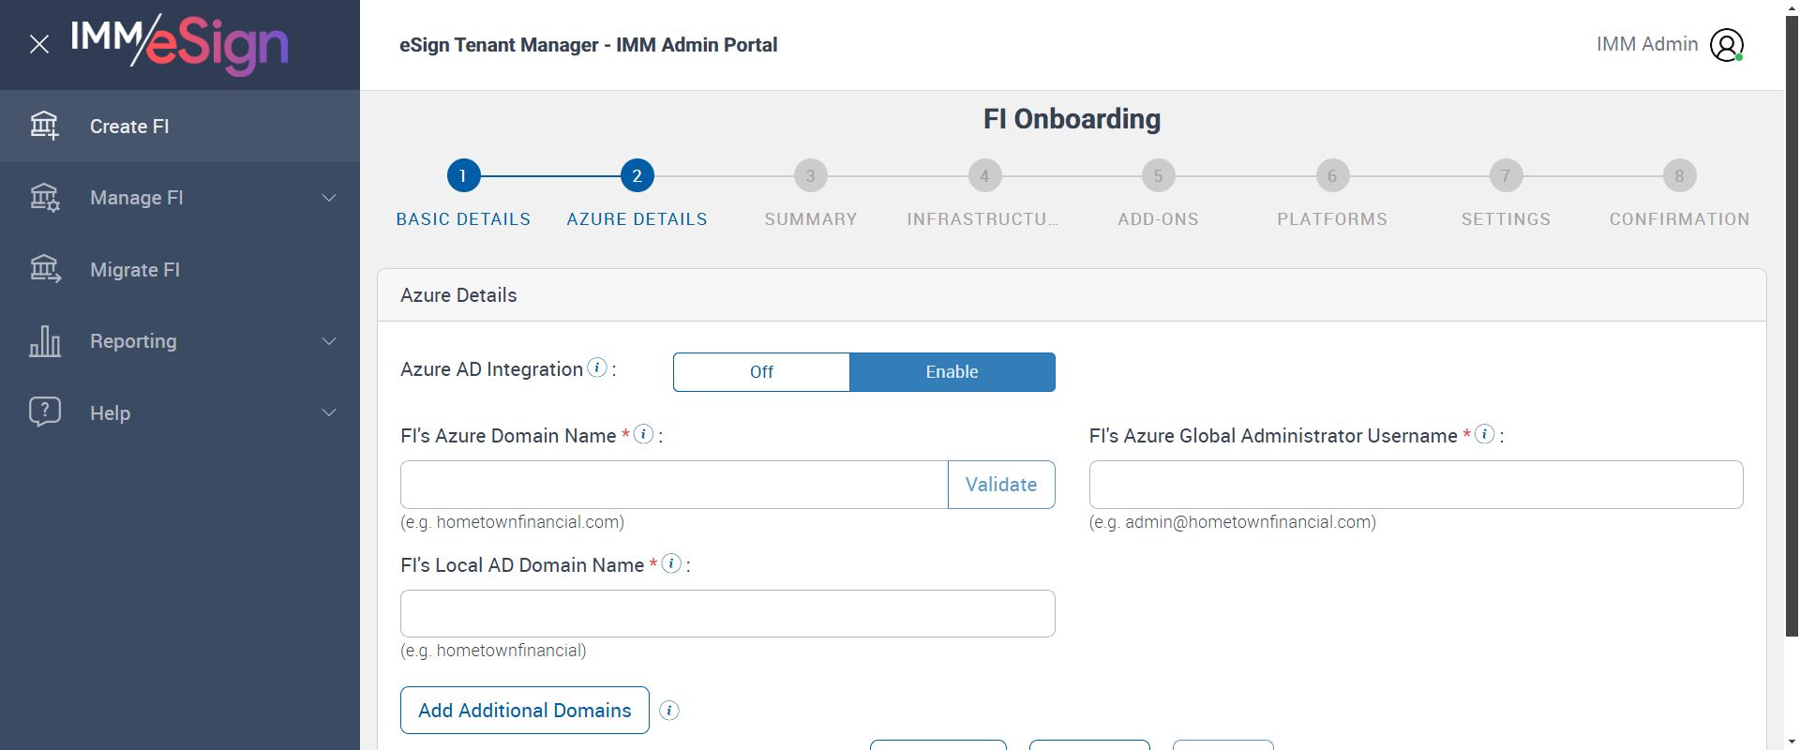Screen dimensions: 1800x750
Task: Enable Azure AD Integration
Action: click(952, 372)
